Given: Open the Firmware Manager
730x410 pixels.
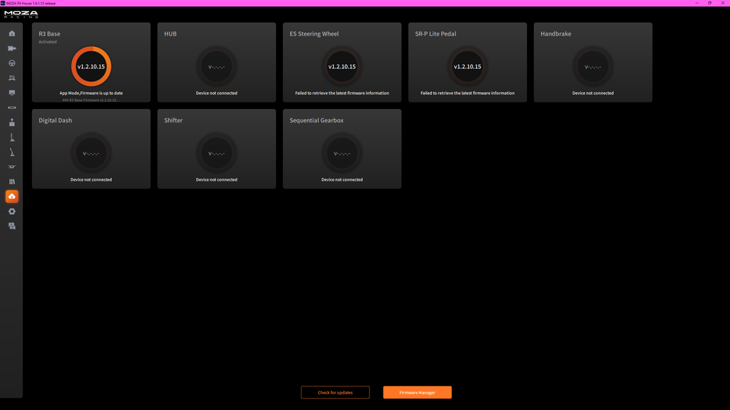Looking at the screenshot, I should coord(417,392).
